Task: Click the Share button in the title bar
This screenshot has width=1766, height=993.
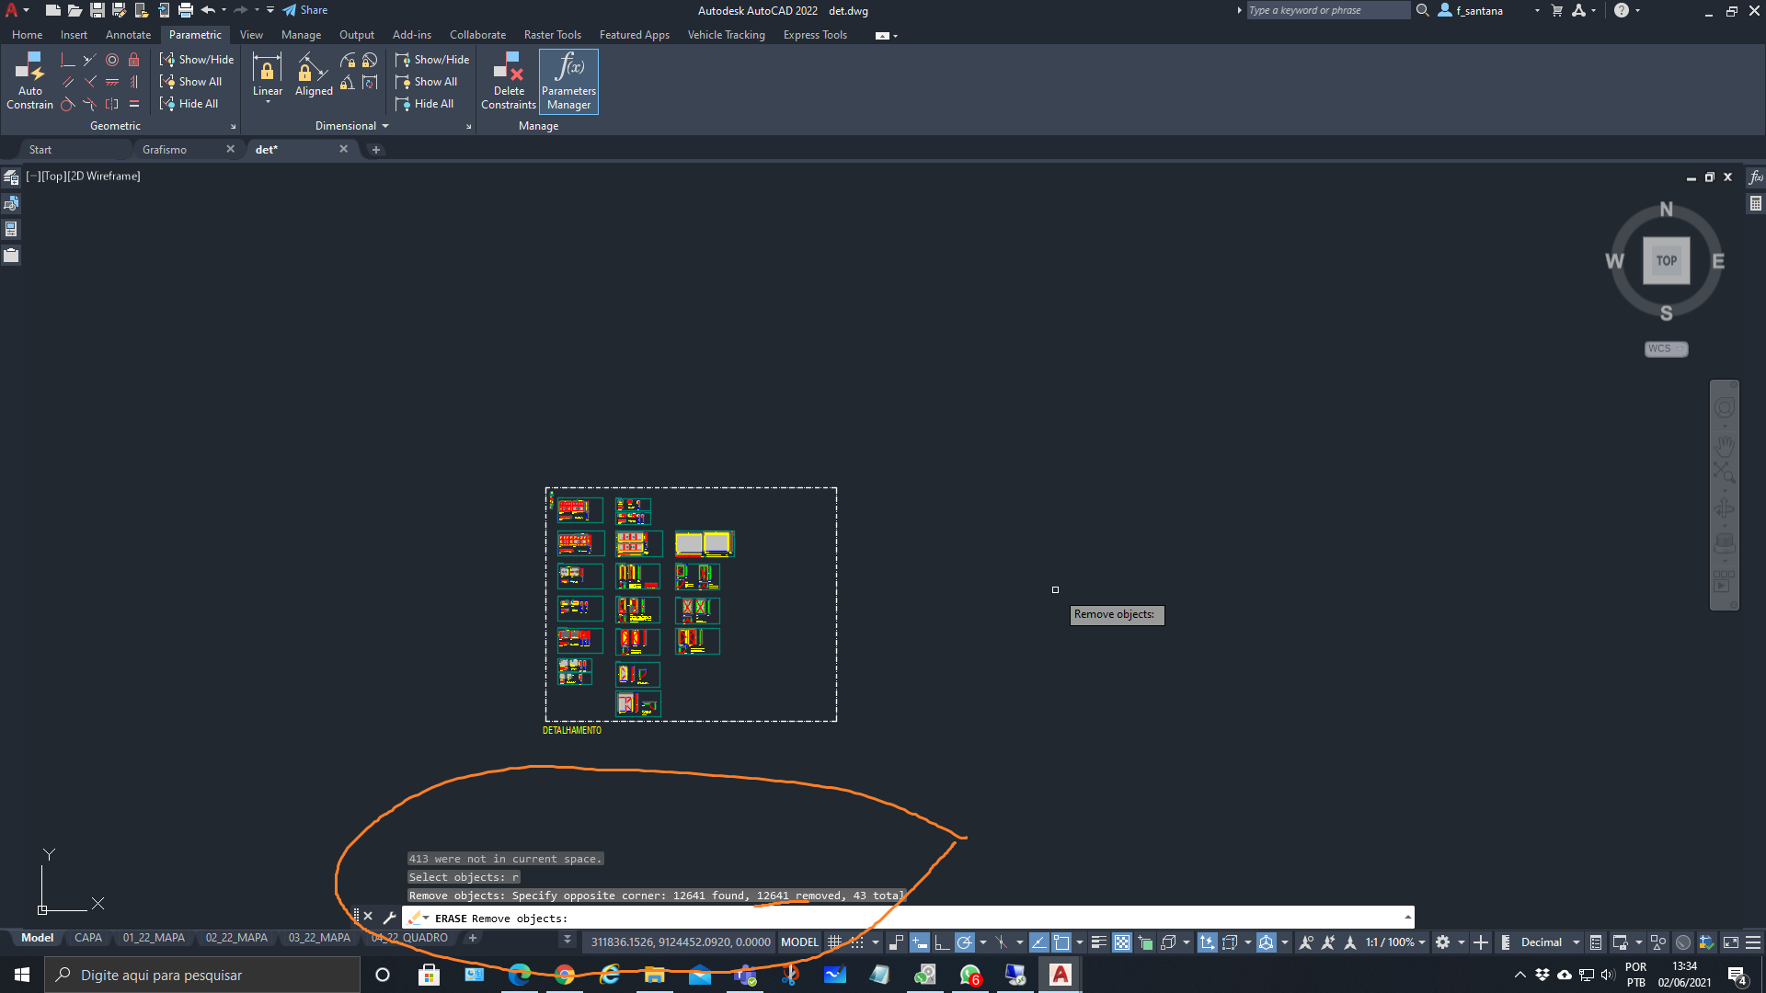Action: point(304,10)
